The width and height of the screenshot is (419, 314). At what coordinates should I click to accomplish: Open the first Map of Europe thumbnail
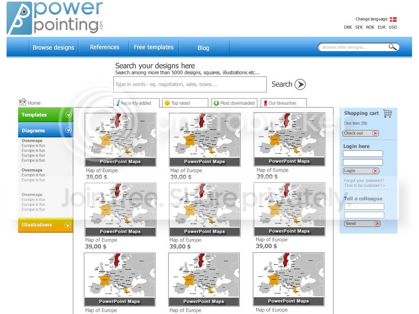coord(120,140)
